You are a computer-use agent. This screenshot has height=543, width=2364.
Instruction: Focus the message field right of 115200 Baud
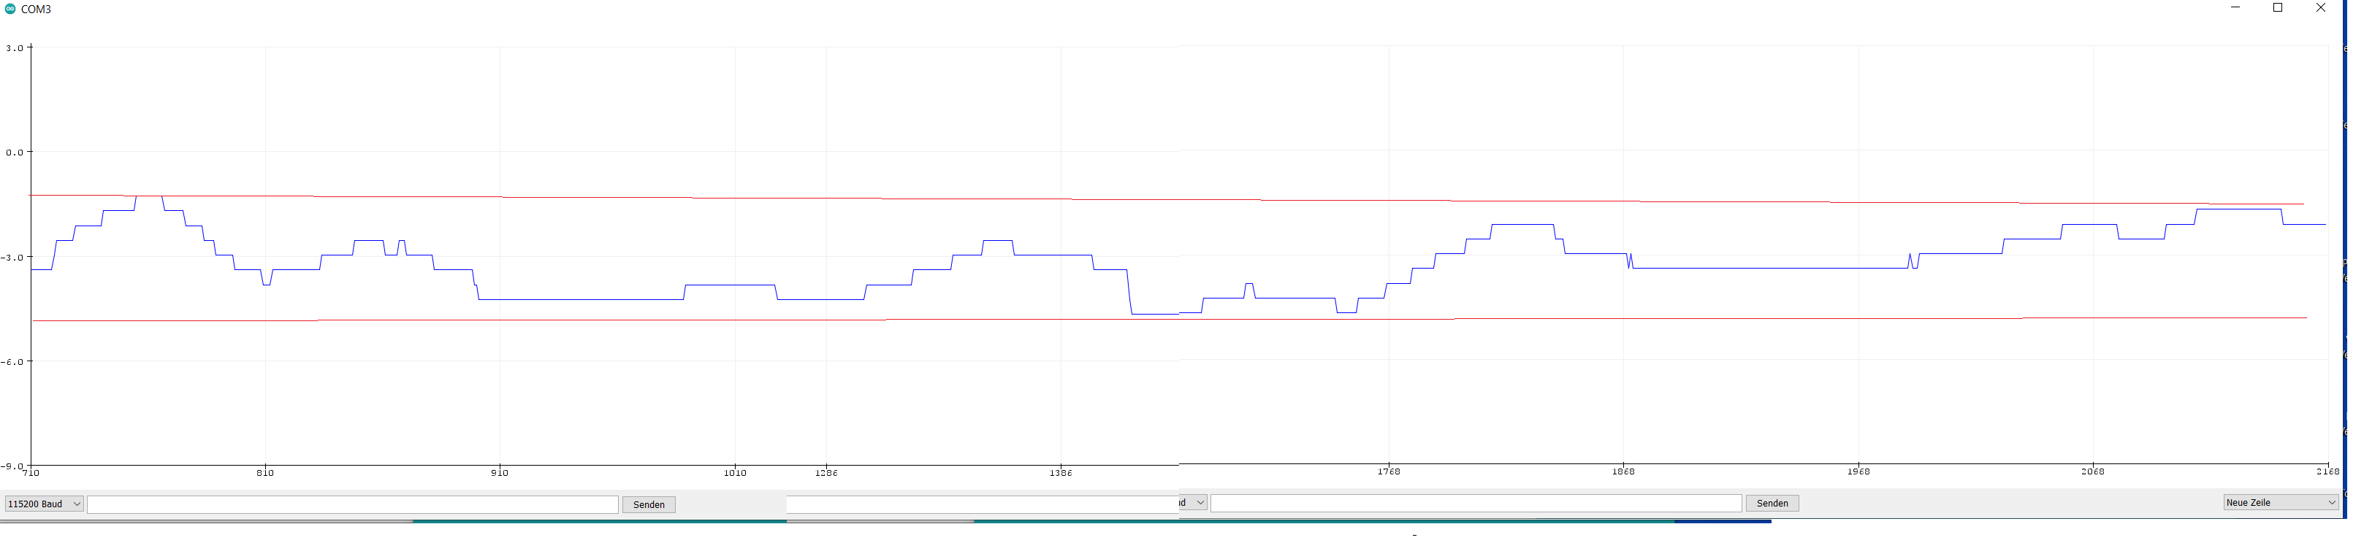352,504
